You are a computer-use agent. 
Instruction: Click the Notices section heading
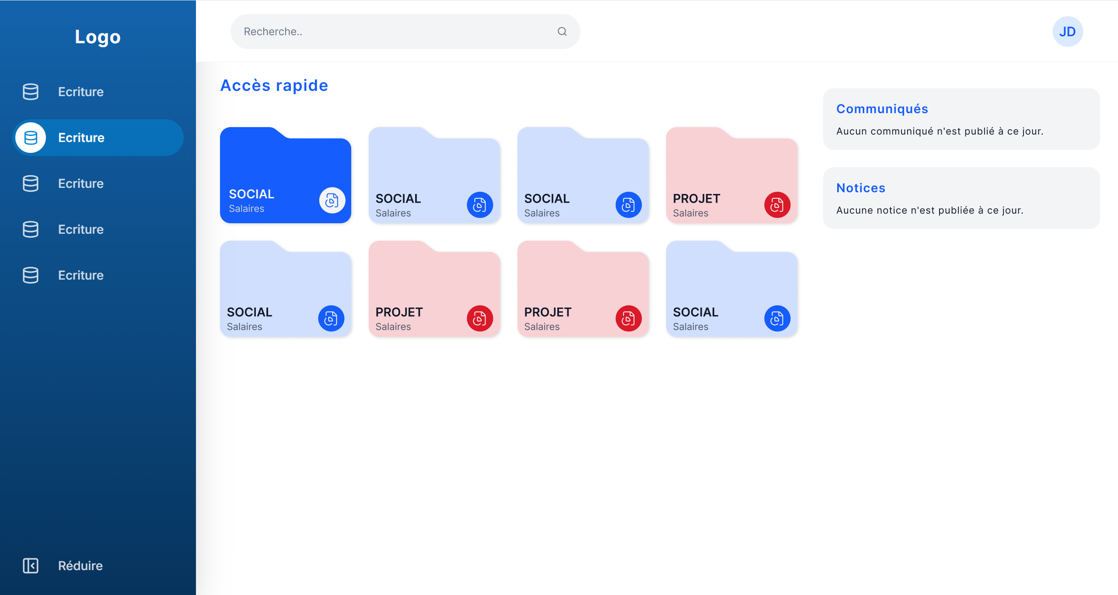[860, 188]
